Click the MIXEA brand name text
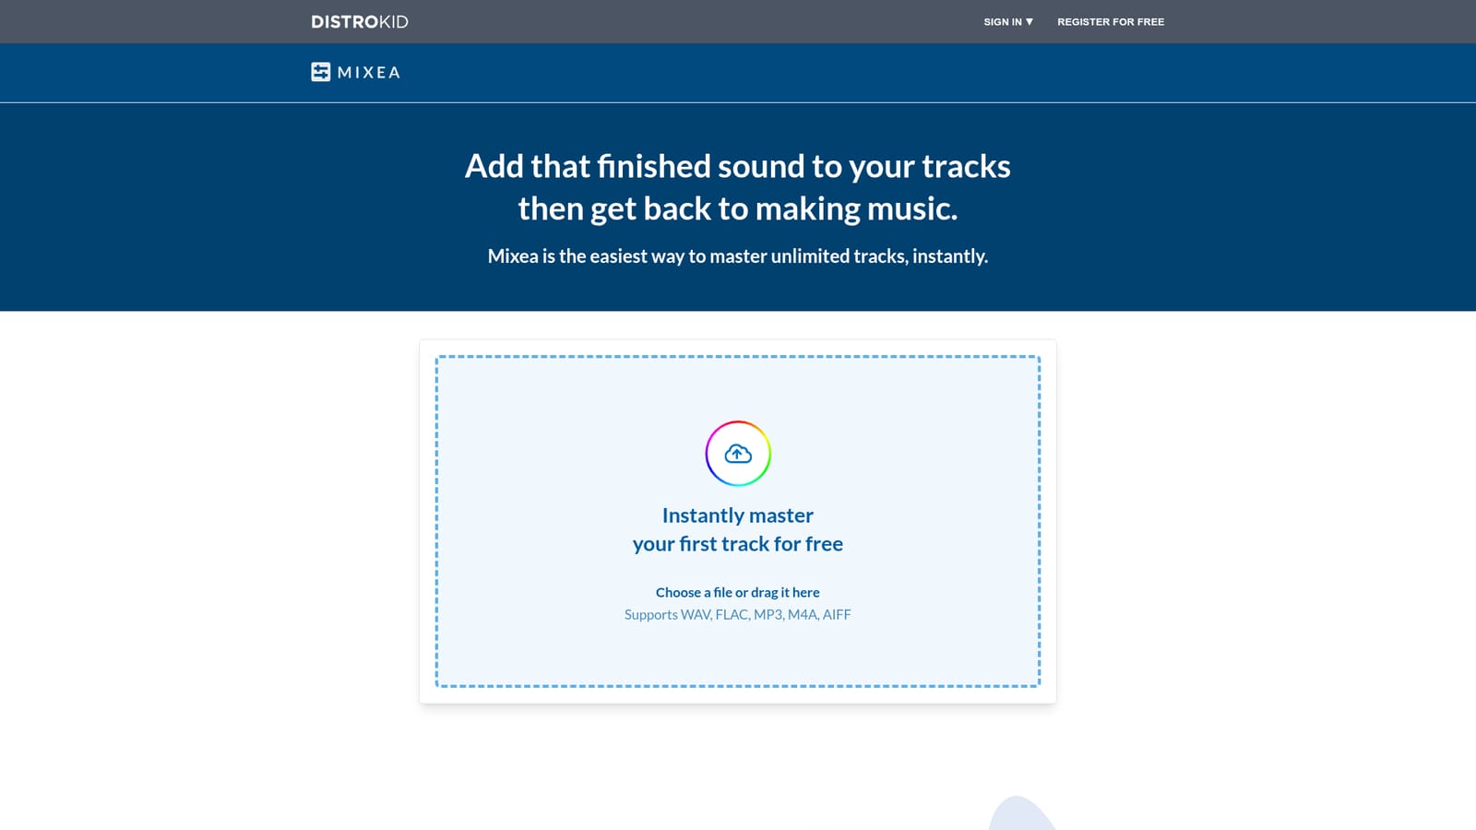1476x830 pixels. [x=369, y=72]
